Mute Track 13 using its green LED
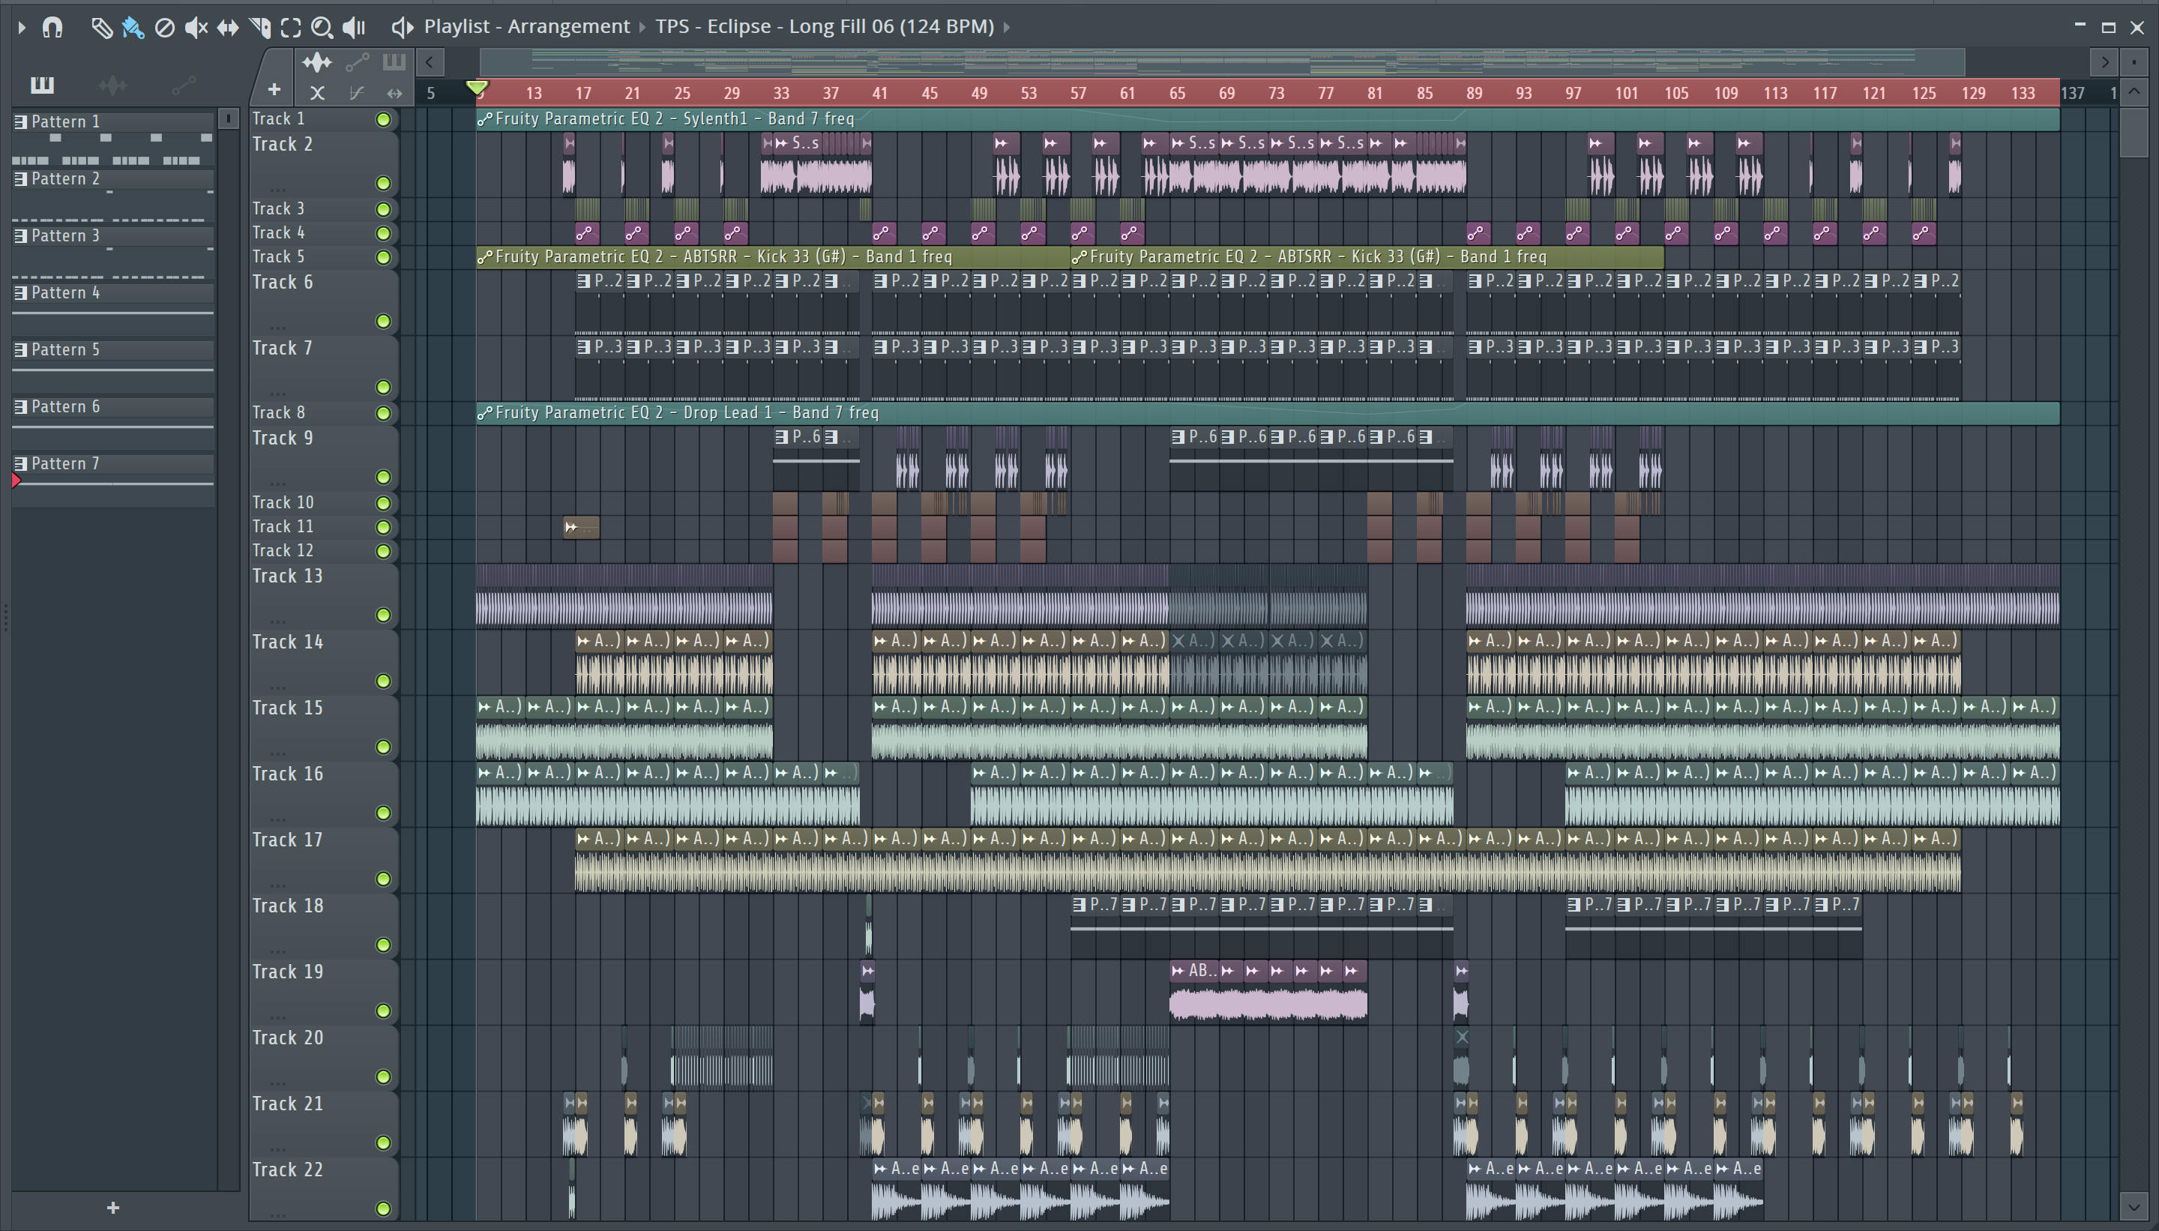Screen dimensions: 2159x1231 [x=383, y=615]
